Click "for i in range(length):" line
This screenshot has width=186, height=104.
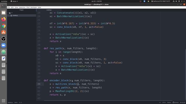(x=66, y=52)
